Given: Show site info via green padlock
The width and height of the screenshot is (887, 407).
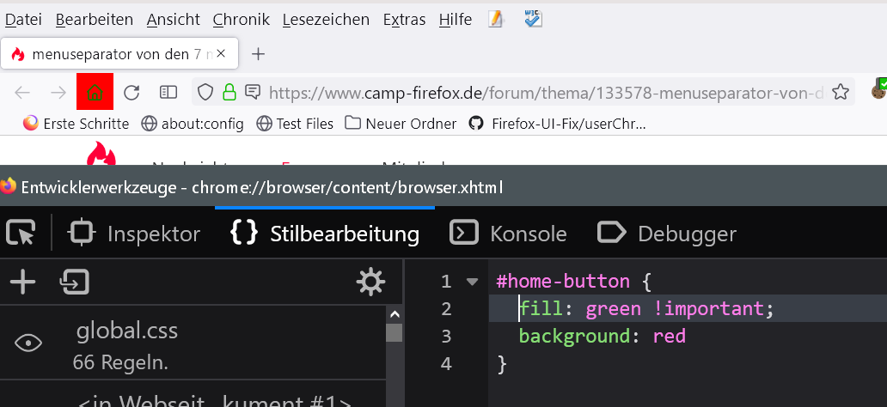Looking at the screenshot, I should 229,92.
